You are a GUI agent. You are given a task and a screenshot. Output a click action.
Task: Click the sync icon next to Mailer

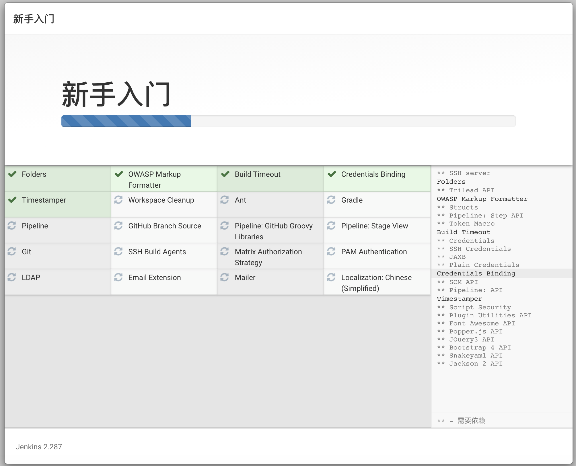(x=225, y=277)
